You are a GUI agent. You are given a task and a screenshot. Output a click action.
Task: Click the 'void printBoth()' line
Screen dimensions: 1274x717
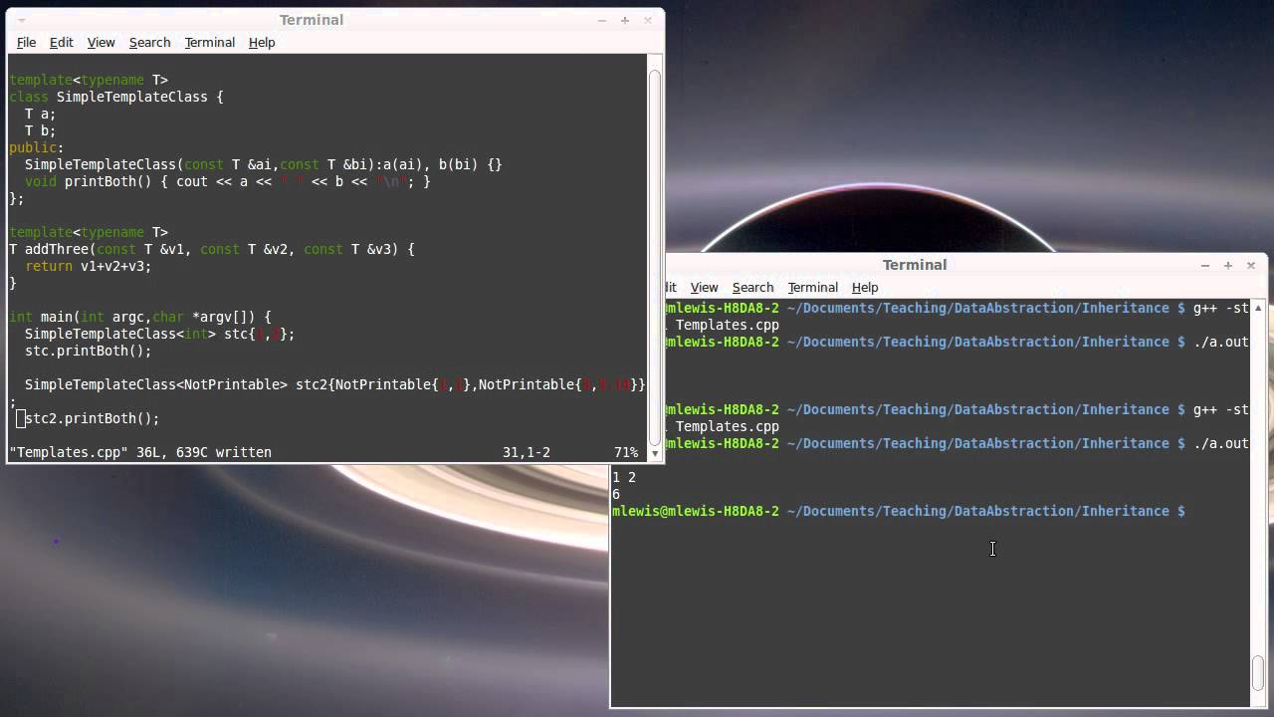coord(228,181)
